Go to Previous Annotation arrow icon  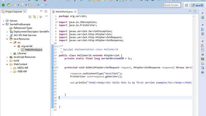(22, 5)
